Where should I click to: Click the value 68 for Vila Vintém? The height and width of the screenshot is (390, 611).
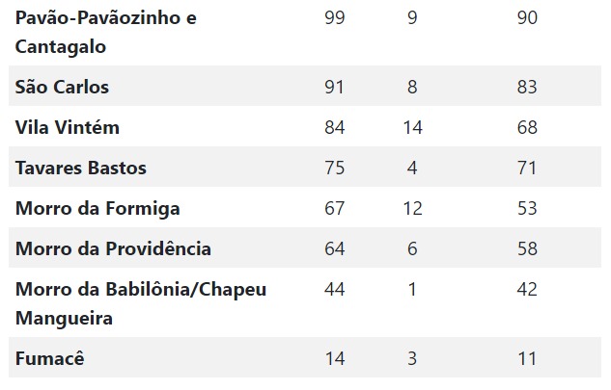point(527,127)
